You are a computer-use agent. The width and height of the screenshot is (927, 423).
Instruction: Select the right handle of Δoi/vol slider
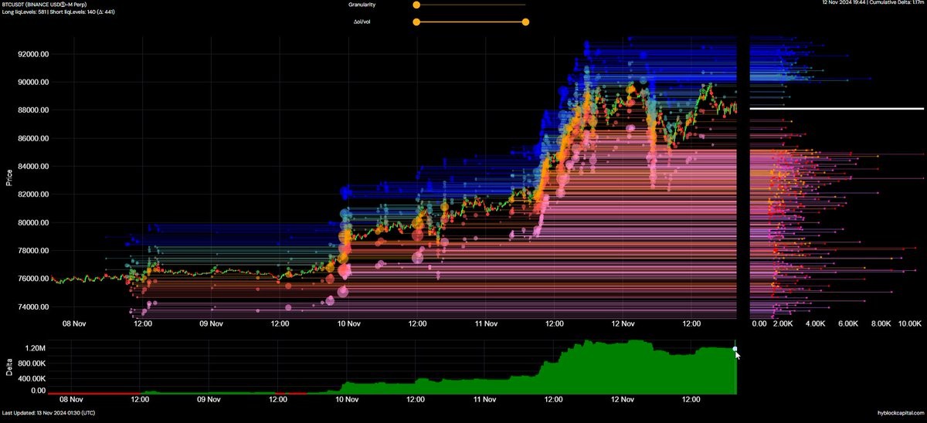click(x=526, y=22)
